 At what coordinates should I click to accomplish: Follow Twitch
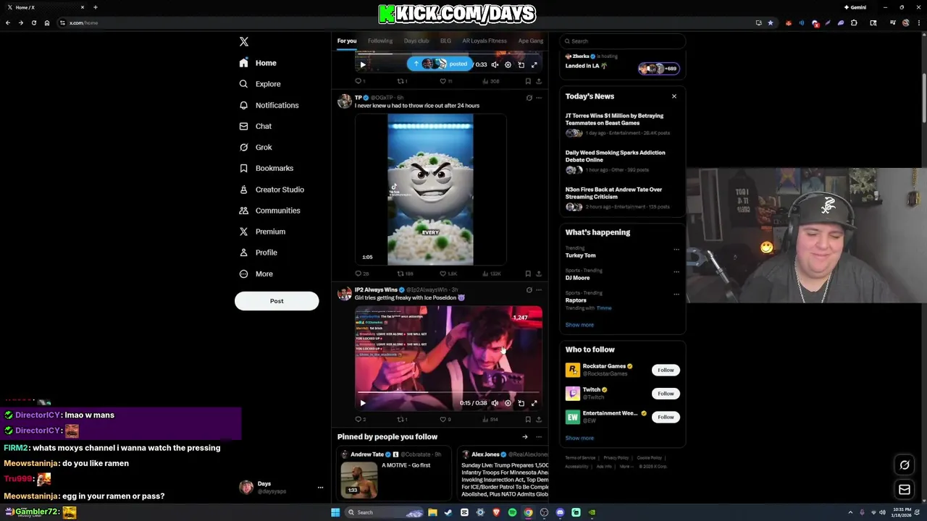click(x=666, y=394)
